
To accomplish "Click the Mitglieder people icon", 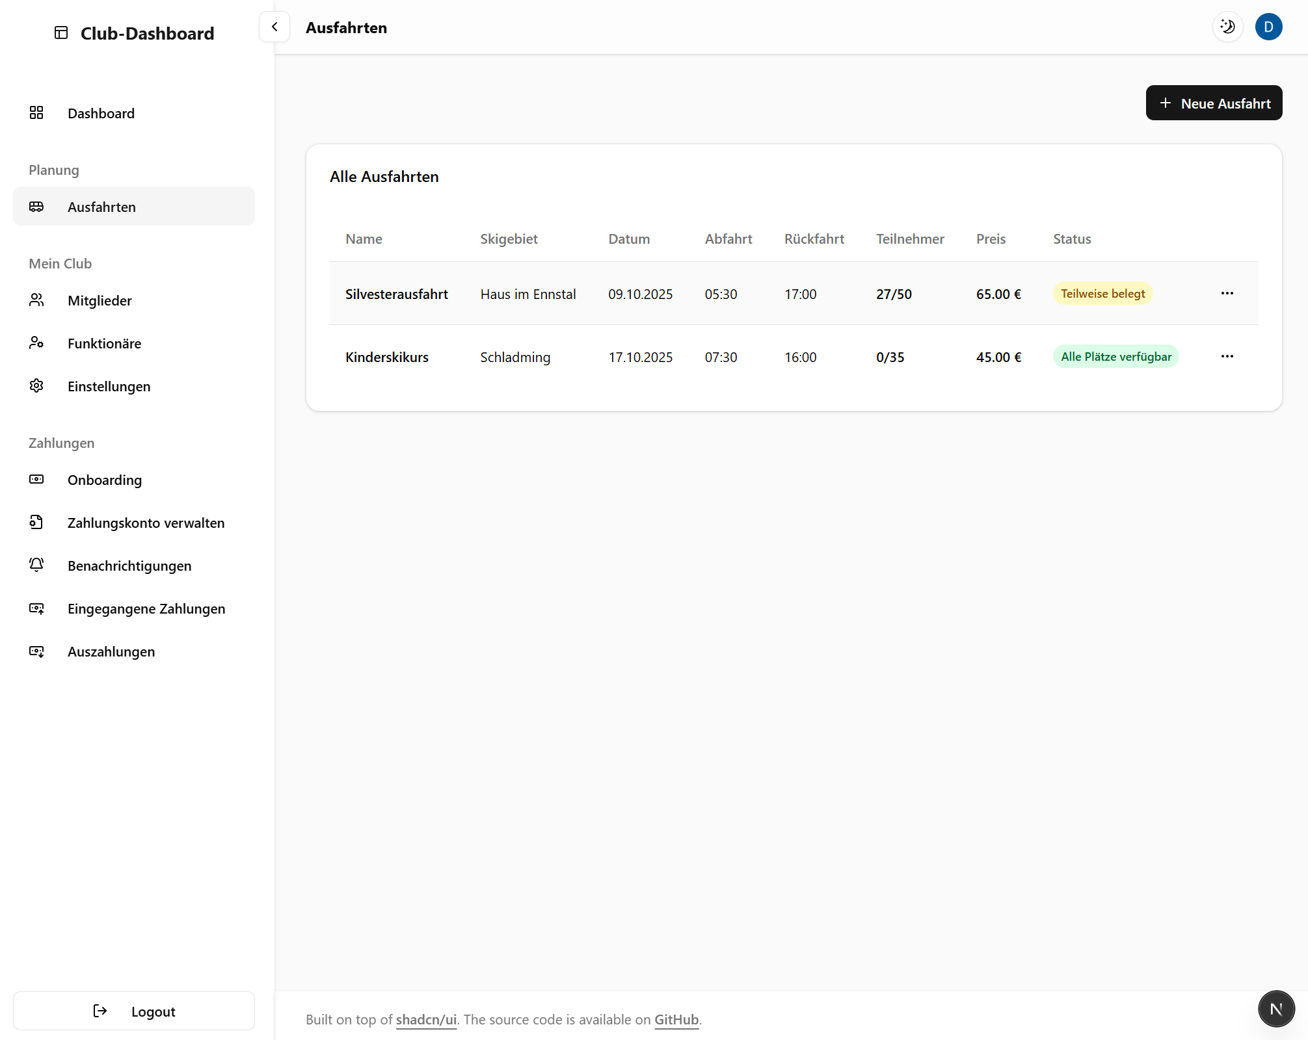I will pyautogui.click(x=36, y=300).
